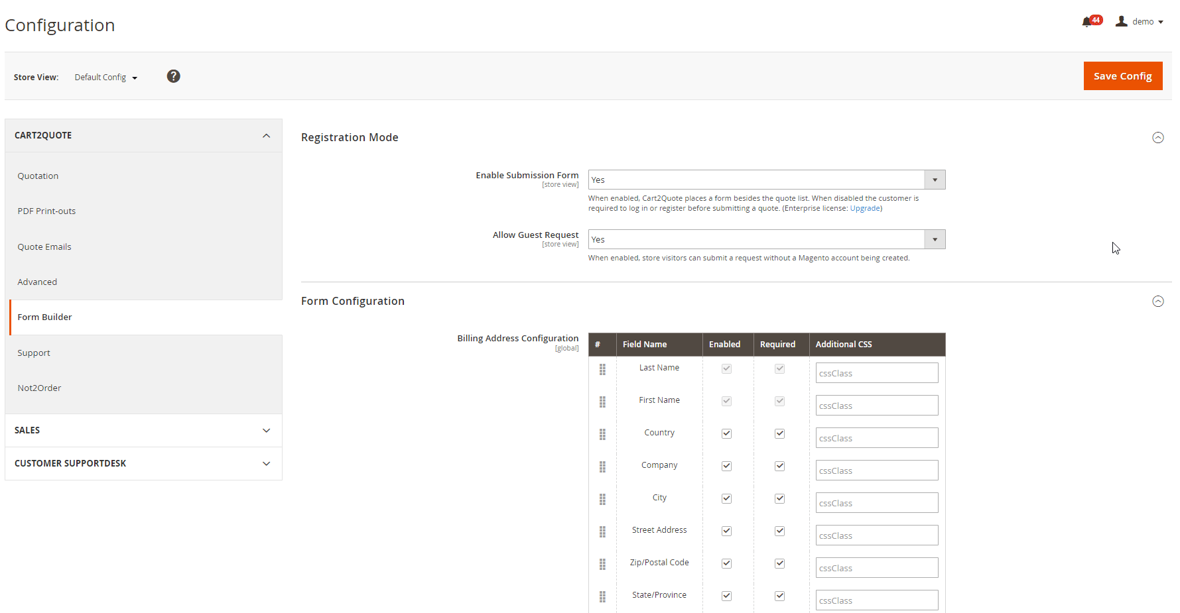
Task: Click the cssClass field for Zip/Postal Code
Action: (x=877, y=567)
